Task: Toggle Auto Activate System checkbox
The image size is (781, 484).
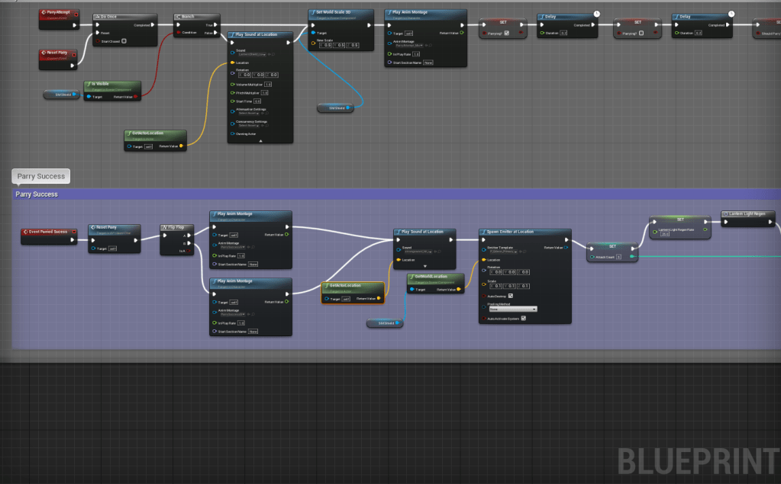Action: tap(523, 319)
